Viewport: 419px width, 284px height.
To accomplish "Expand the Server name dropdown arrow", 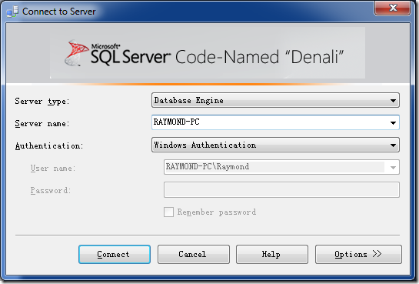I will tap(393, 122).
